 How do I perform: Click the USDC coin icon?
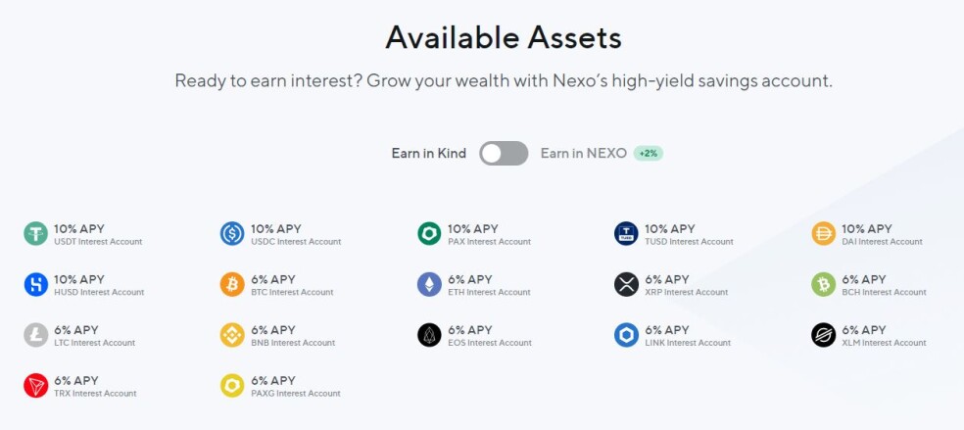coord(232,234)
